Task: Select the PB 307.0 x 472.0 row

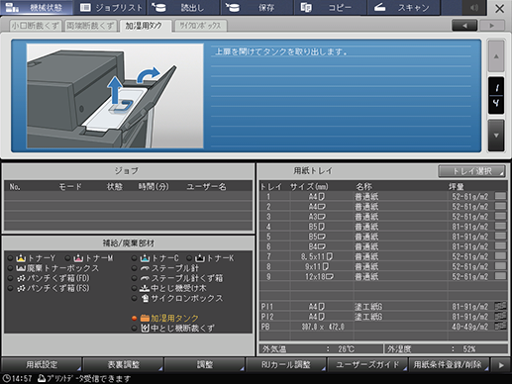Action: pyautogui.click(x=383, y=327)
